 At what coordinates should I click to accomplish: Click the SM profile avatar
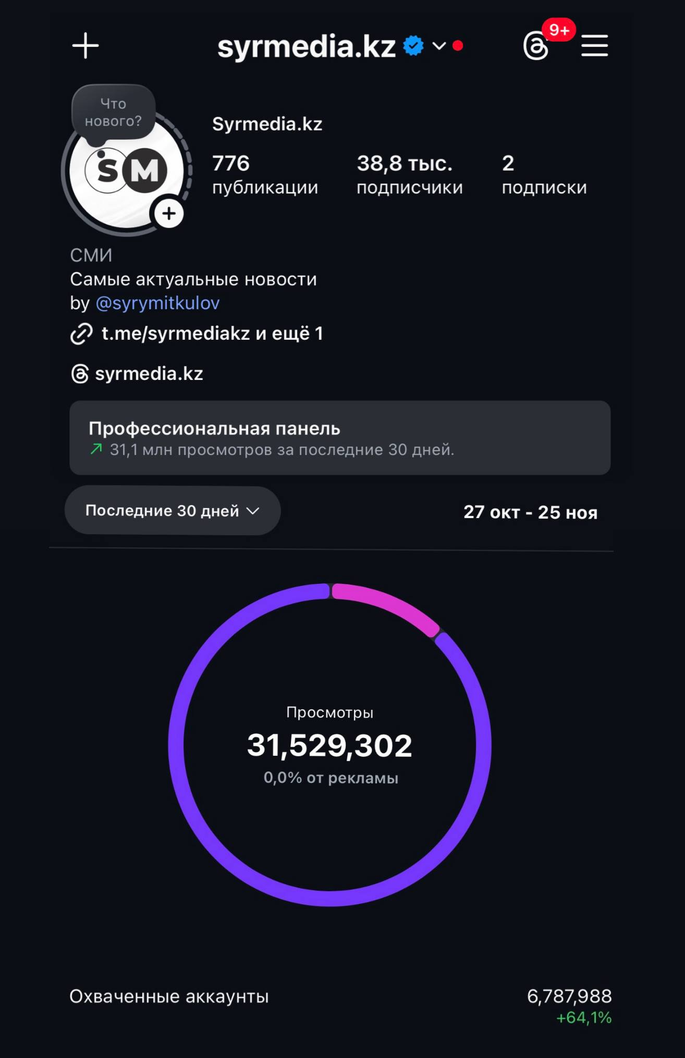(x=125, y=171)
